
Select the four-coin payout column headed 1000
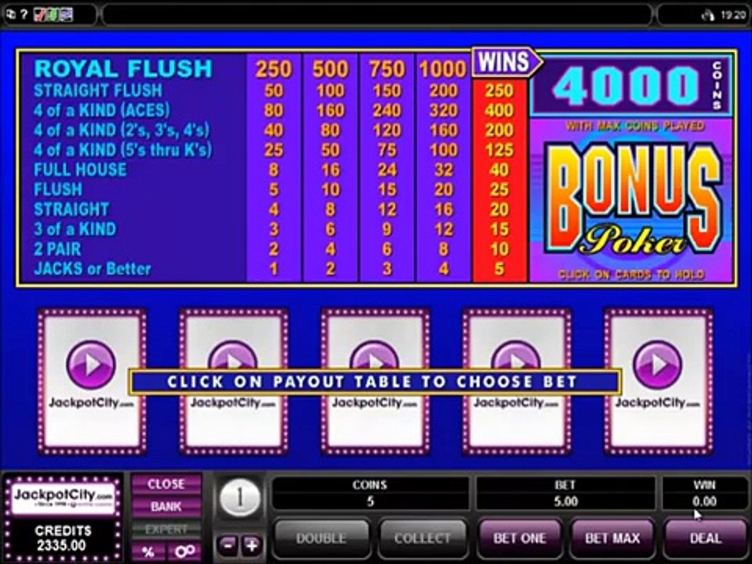pyautogui.click(x=443, y=168)
